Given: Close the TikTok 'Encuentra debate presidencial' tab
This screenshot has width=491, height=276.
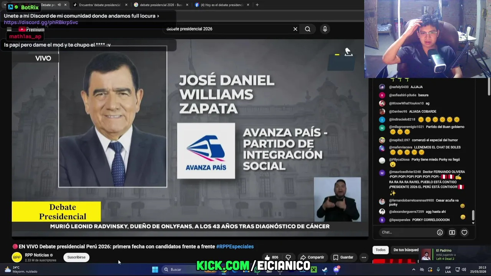Looking at the screenshot, I should pos(126,5).
